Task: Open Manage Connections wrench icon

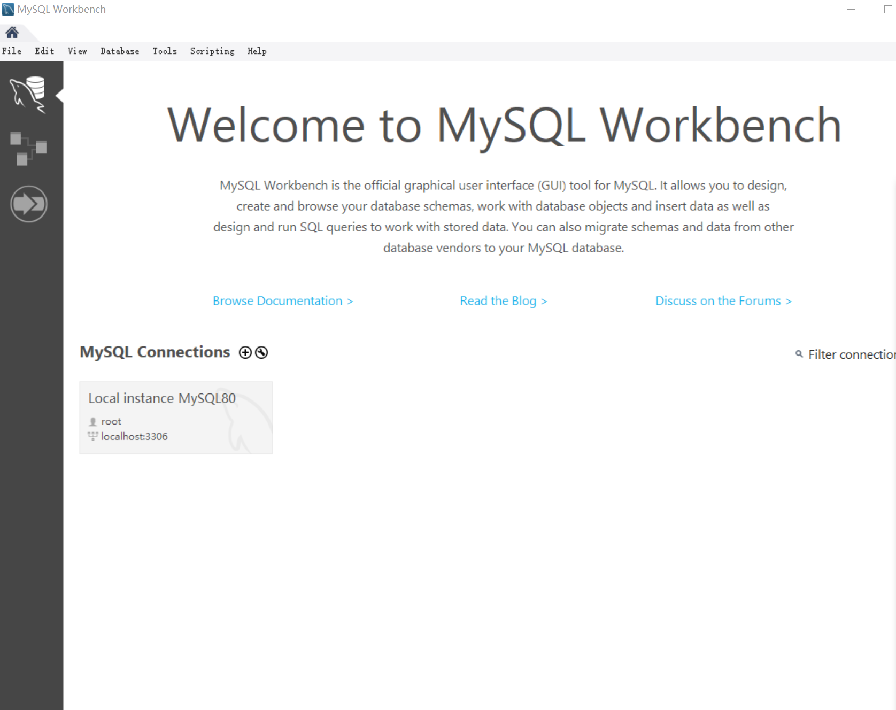Action: (261, 352)
